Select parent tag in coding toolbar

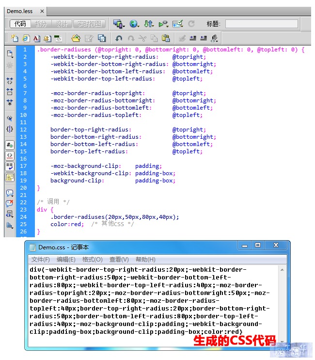pos(10,118)
